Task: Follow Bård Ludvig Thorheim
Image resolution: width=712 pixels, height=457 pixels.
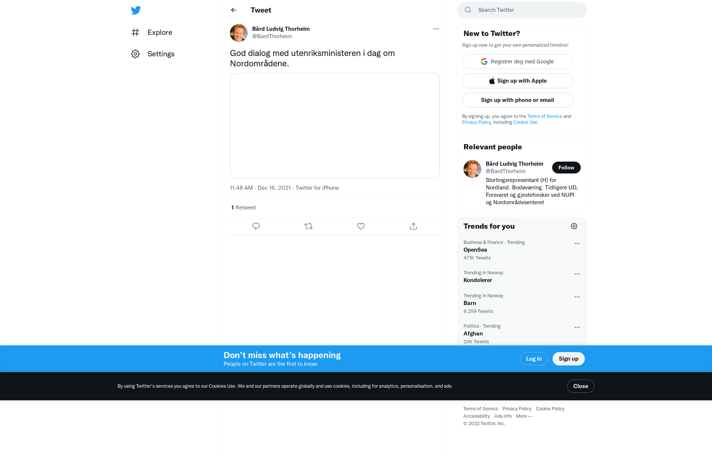Action: point(566,168)
